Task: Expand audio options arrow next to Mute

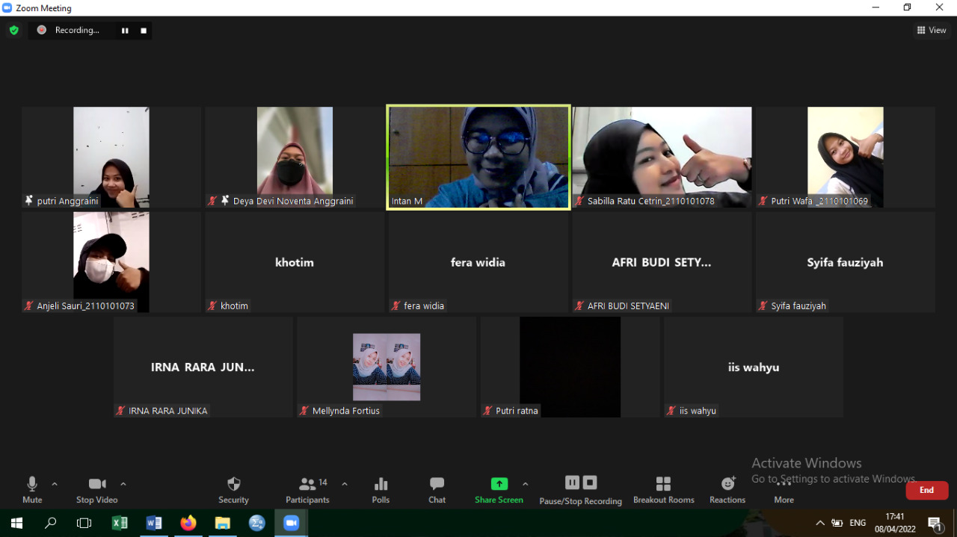Action: [55, 484]
